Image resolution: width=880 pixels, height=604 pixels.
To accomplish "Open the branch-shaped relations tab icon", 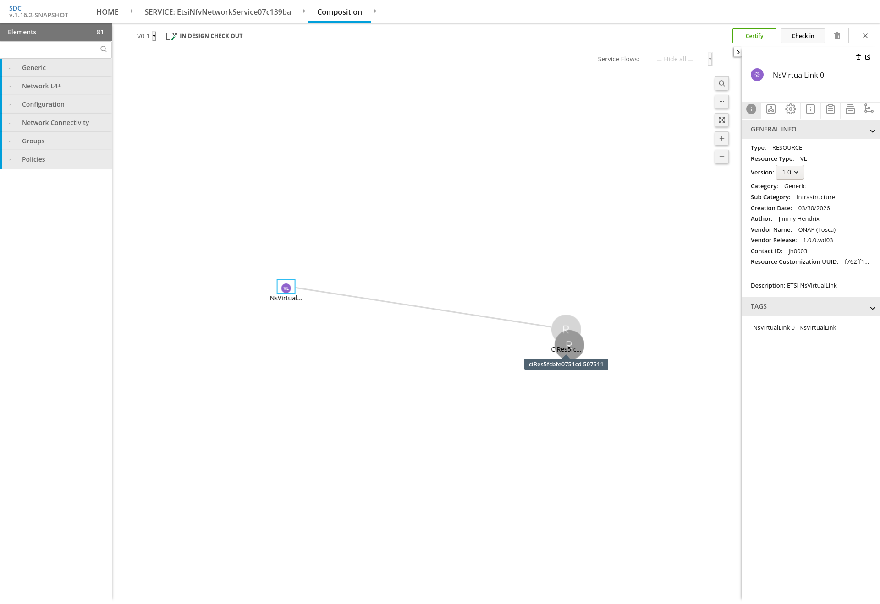I will (869, 109).
